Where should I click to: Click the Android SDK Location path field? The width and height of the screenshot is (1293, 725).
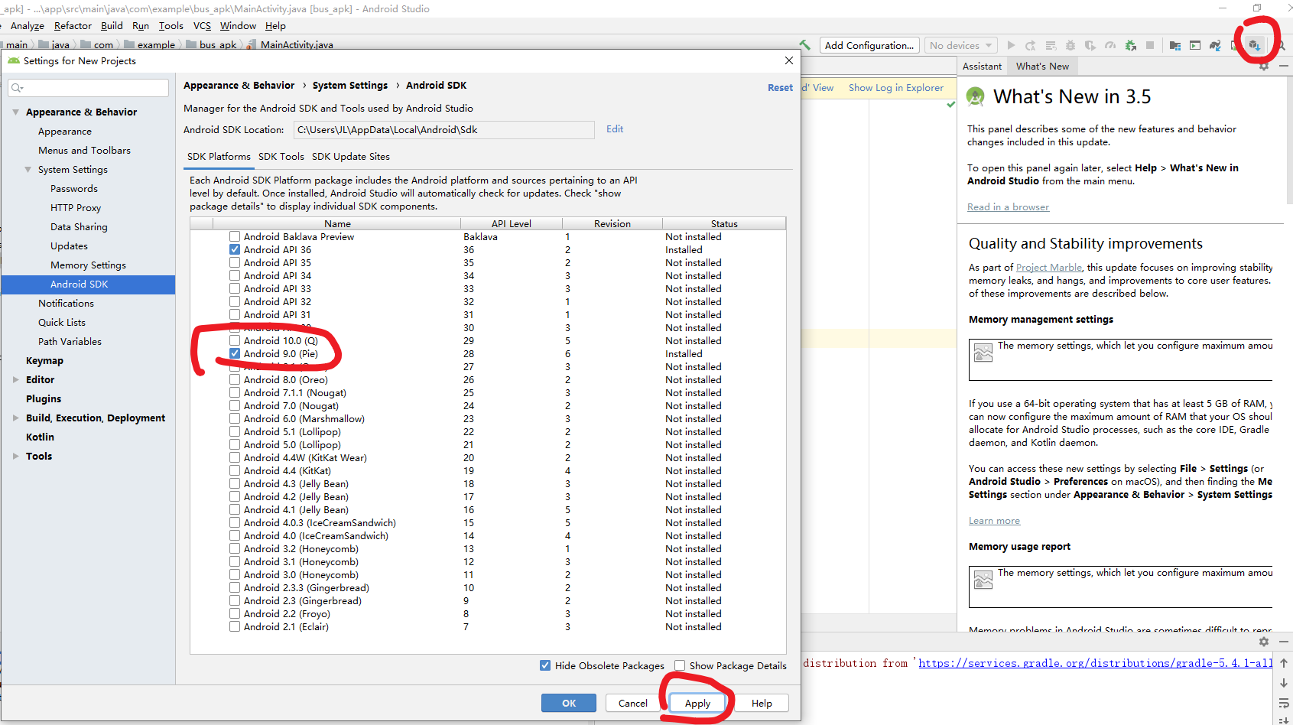[x=443, y=130]
